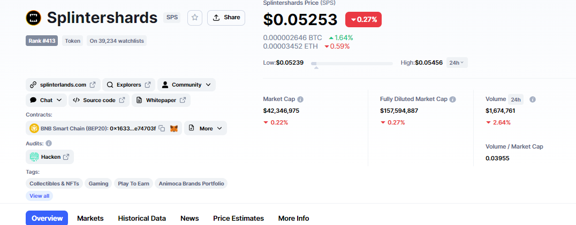
Task: Open the Chat dropdown
Action: pyautogui.click(x=46, y=100)
